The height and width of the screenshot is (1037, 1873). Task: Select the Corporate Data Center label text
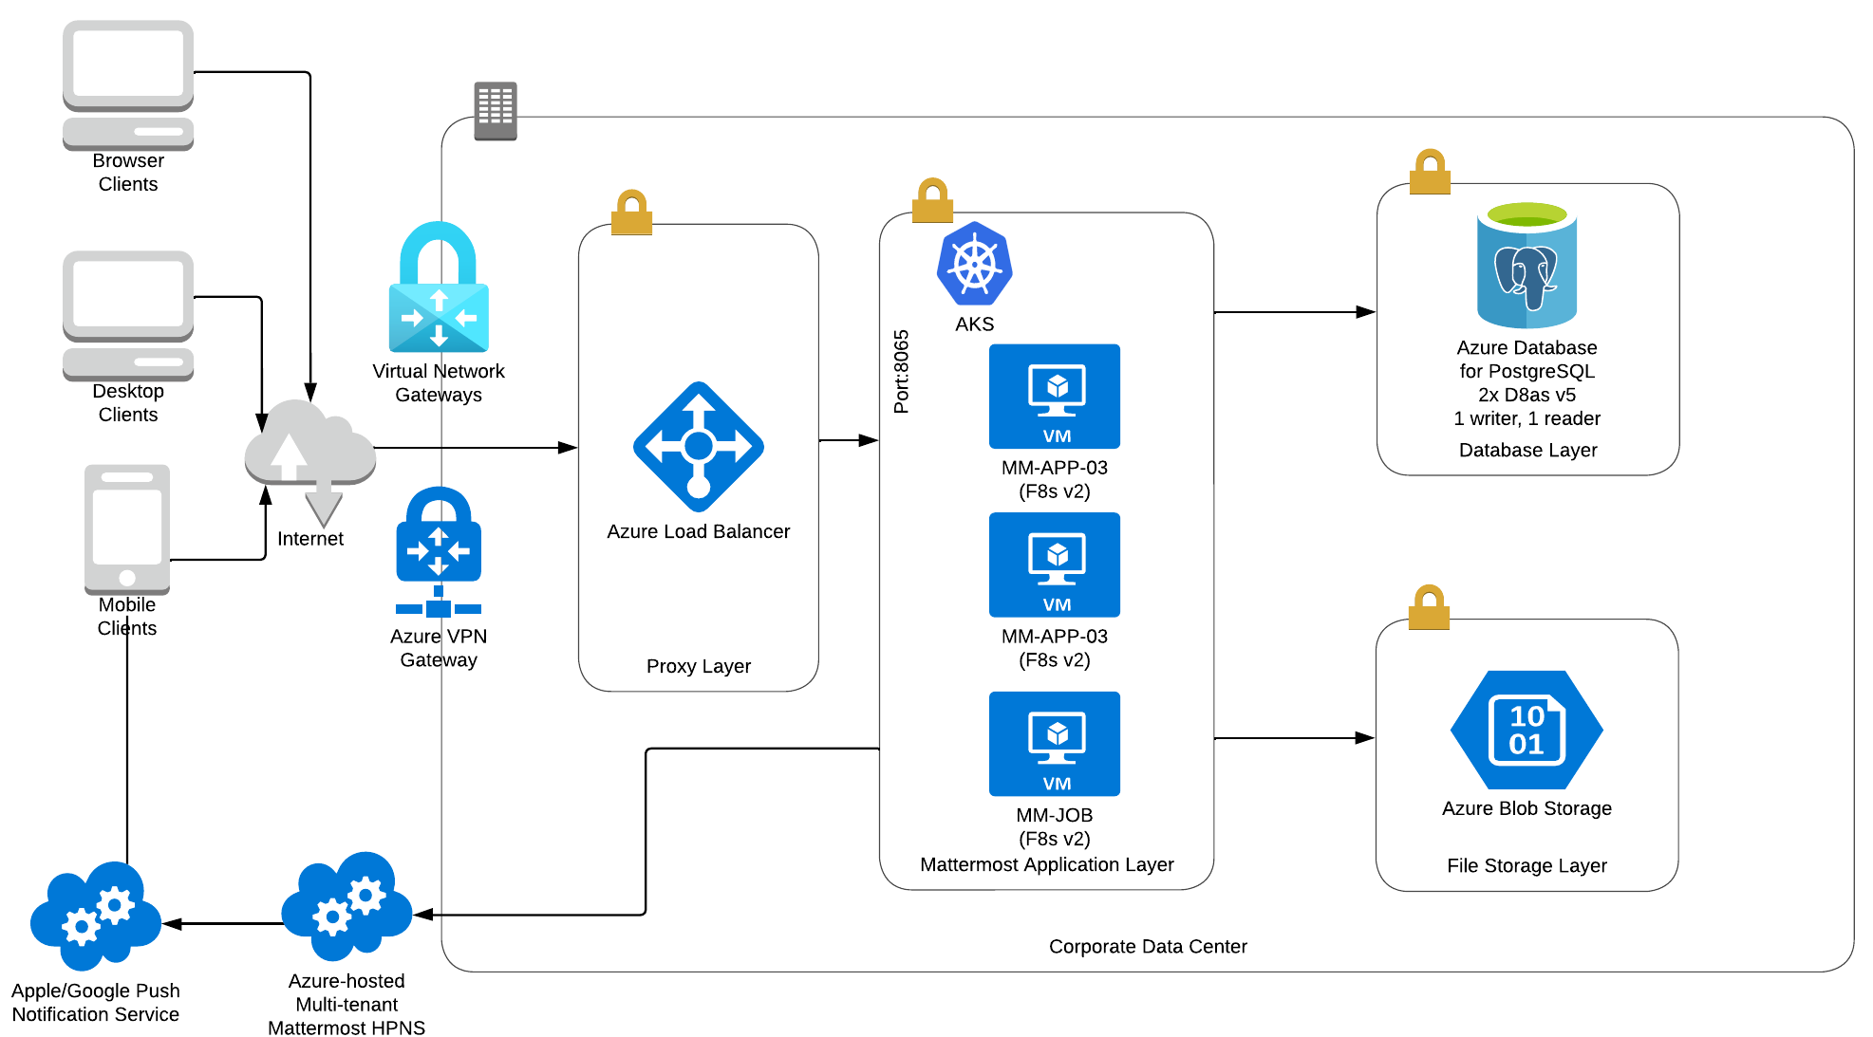click(1147, 946)
